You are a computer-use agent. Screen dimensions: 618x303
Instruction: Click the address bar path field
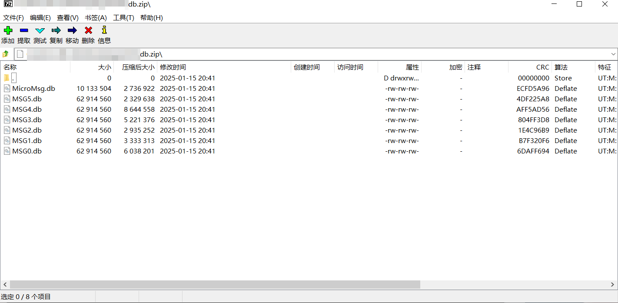point(304,54)
